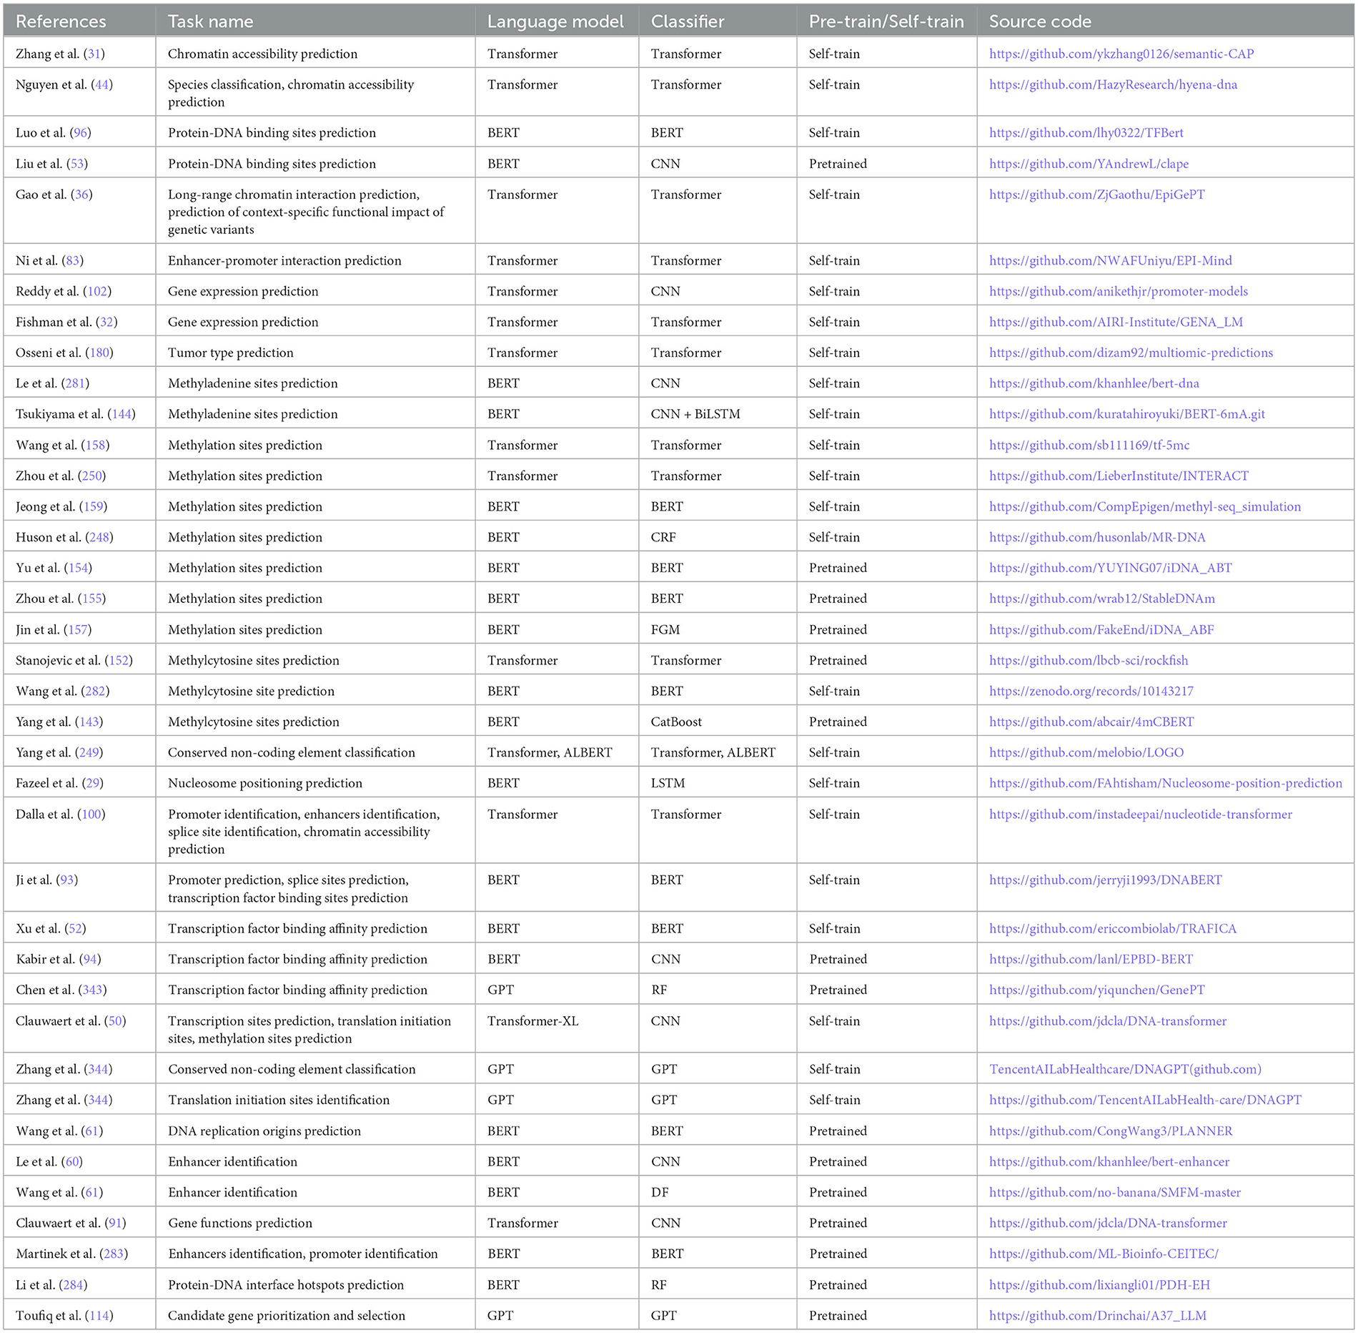Click citation 144 for Tsukiyama et al.
The width and height of the screenshot is (1358, 1333).
[122, 414]
